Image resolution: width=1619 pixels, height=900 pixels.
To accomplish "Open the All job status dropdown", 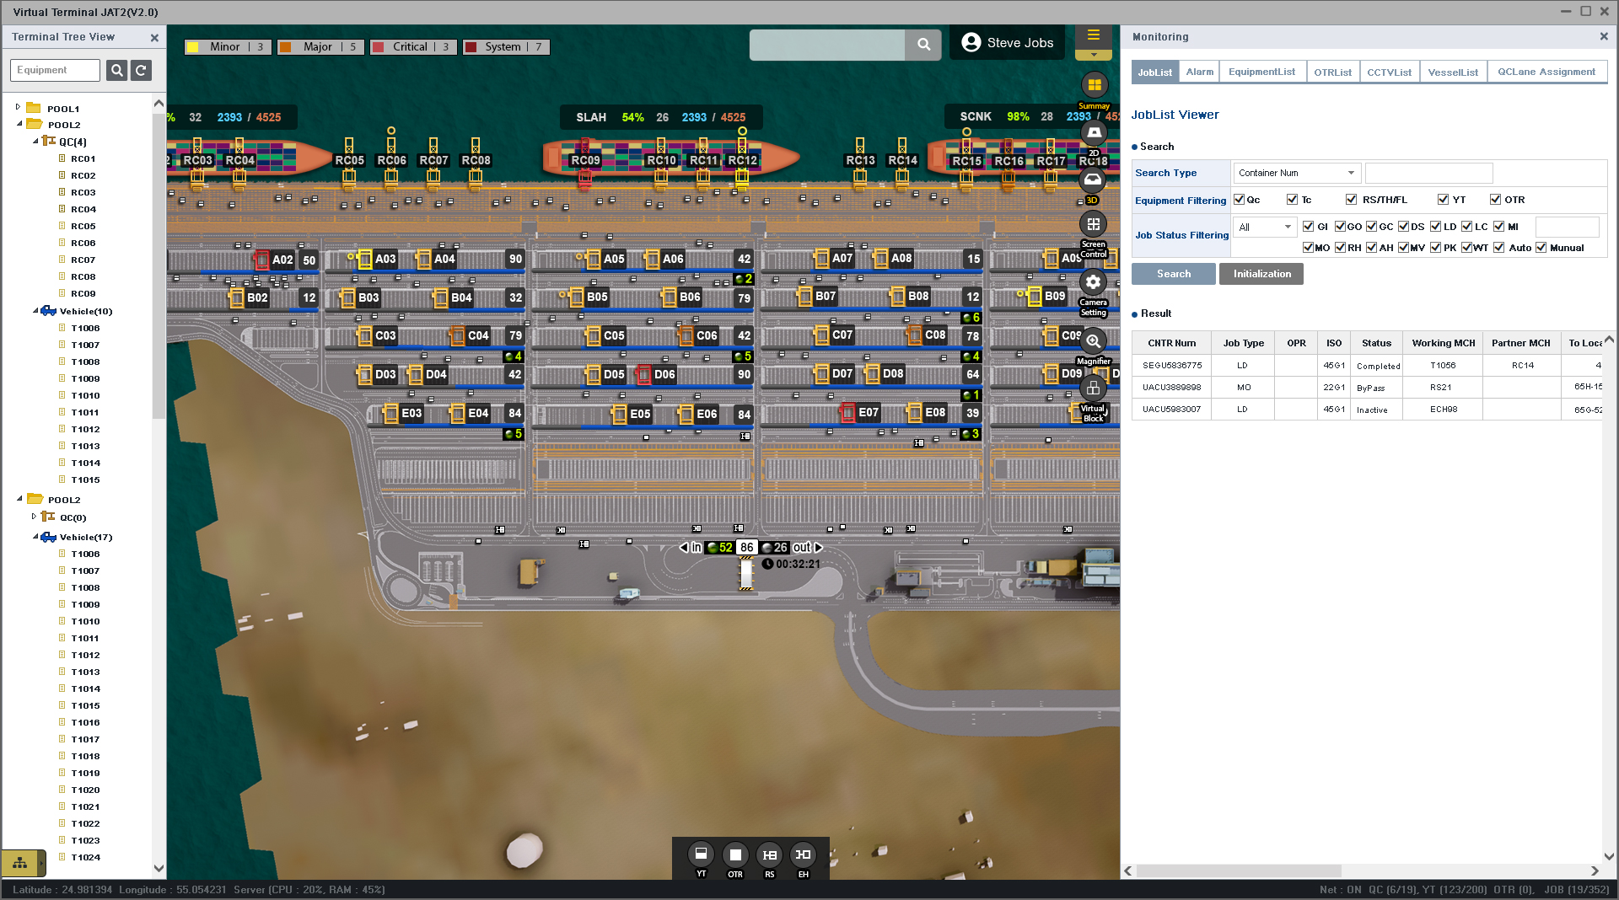I will coord(1264,228).
